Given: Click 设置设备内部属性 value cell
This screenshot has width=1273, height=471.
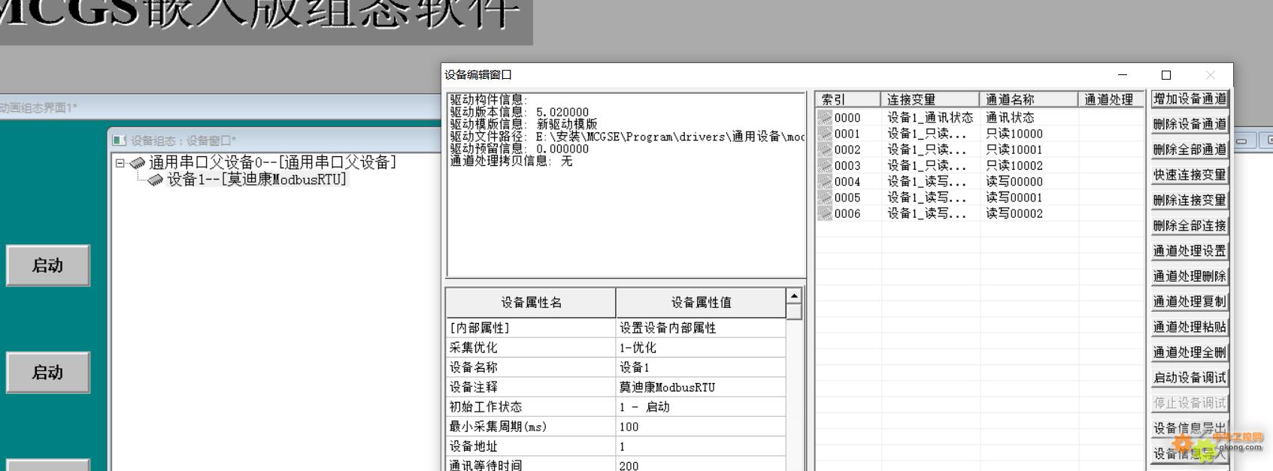Looking at the screenshot, I should pyautogui.click(x=701, y=328).
